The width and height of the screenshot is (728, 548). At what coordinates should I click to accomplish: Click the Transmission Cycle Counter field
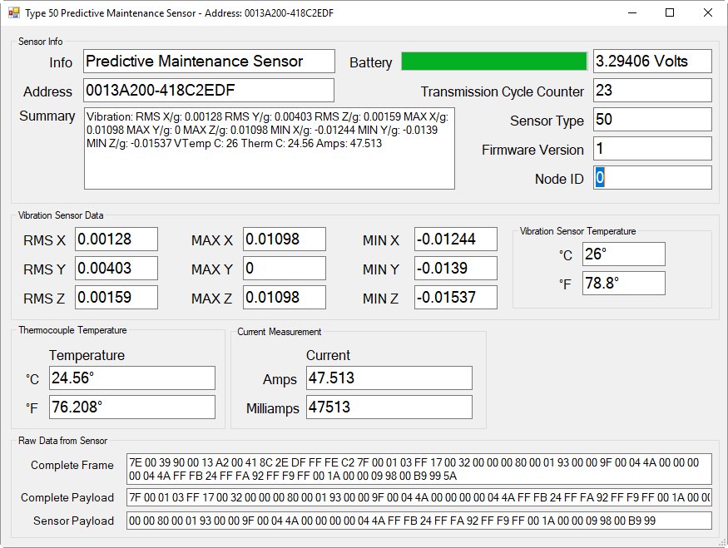[x=652, y=90]
